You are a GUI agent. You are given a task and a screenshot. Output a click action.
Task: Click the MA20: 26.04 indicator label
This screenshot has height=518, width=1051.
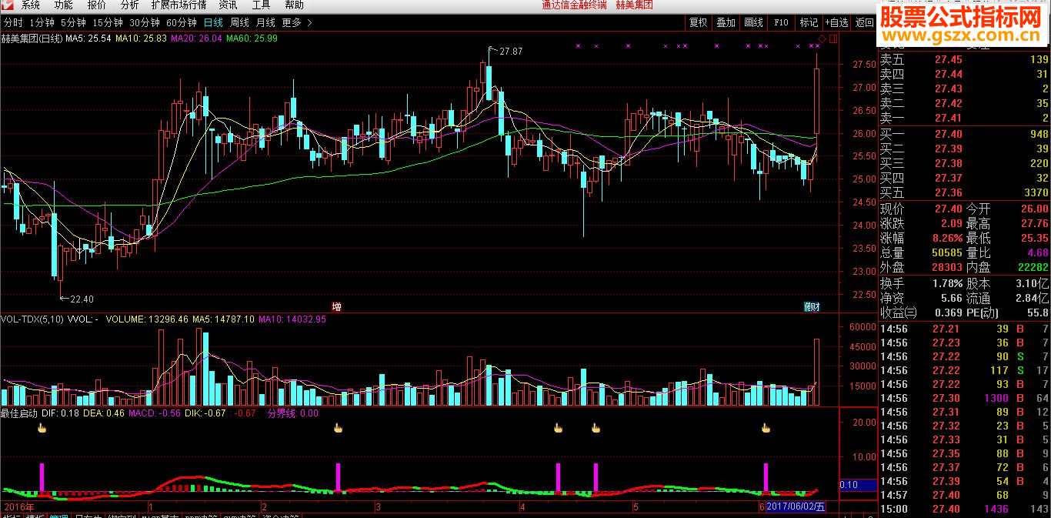coord(196,38)
